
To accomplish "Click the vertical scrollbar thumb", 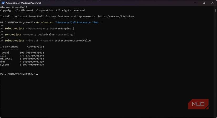I will [x=215, y=11].
